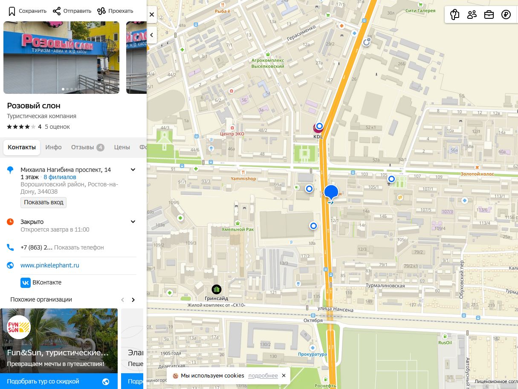Click Подобрать тур со скидкой button

click(59, 381)
